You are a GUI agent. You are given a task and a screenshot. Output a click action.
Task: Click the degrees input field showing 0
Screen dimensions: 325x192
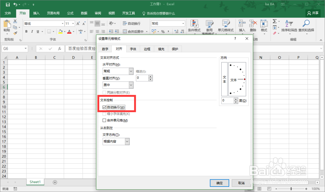pyautogui.click(x=227, y=100)
